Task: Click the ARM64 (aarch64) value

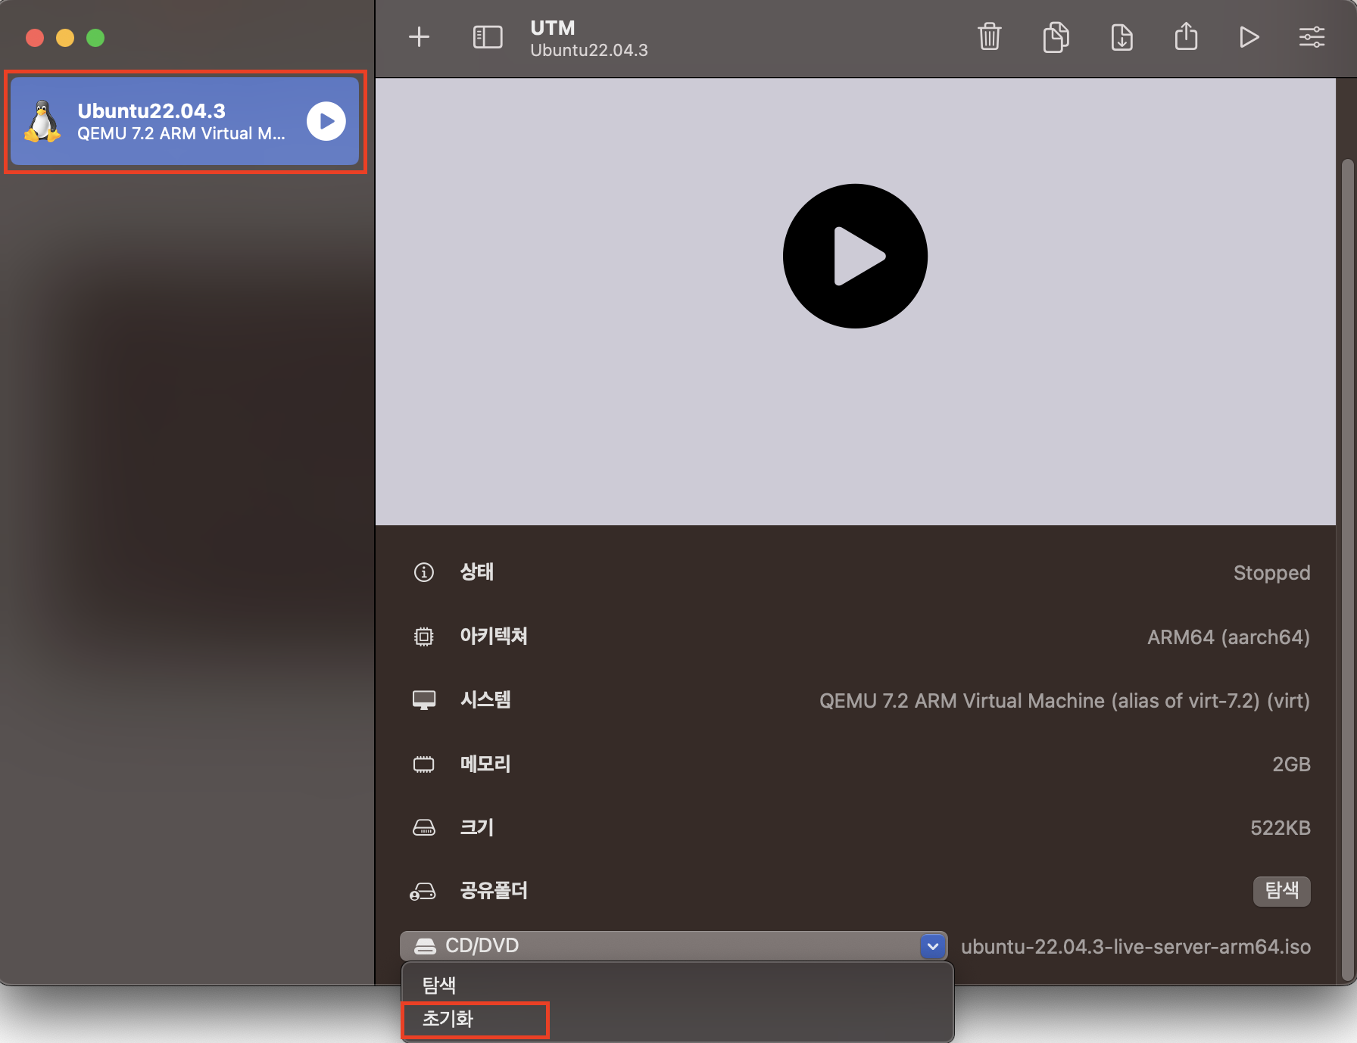Action: point(1228,637)
